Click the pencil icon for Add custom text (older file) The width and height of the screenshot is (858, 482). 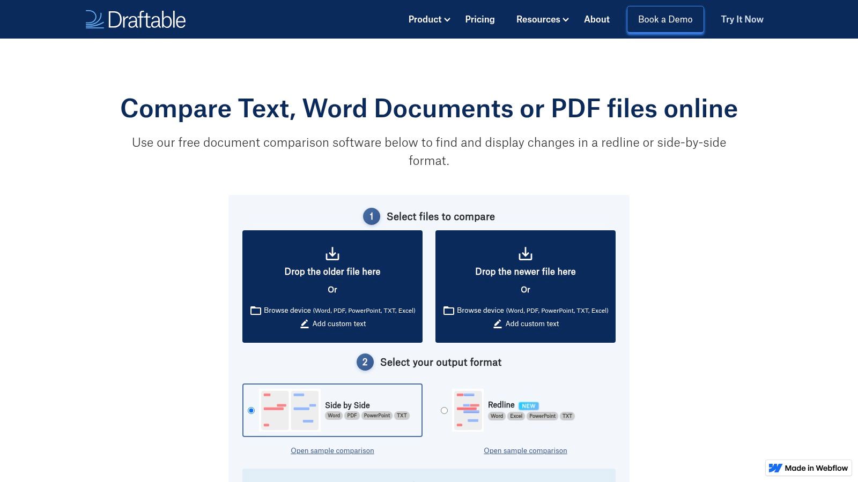(304, 323)
